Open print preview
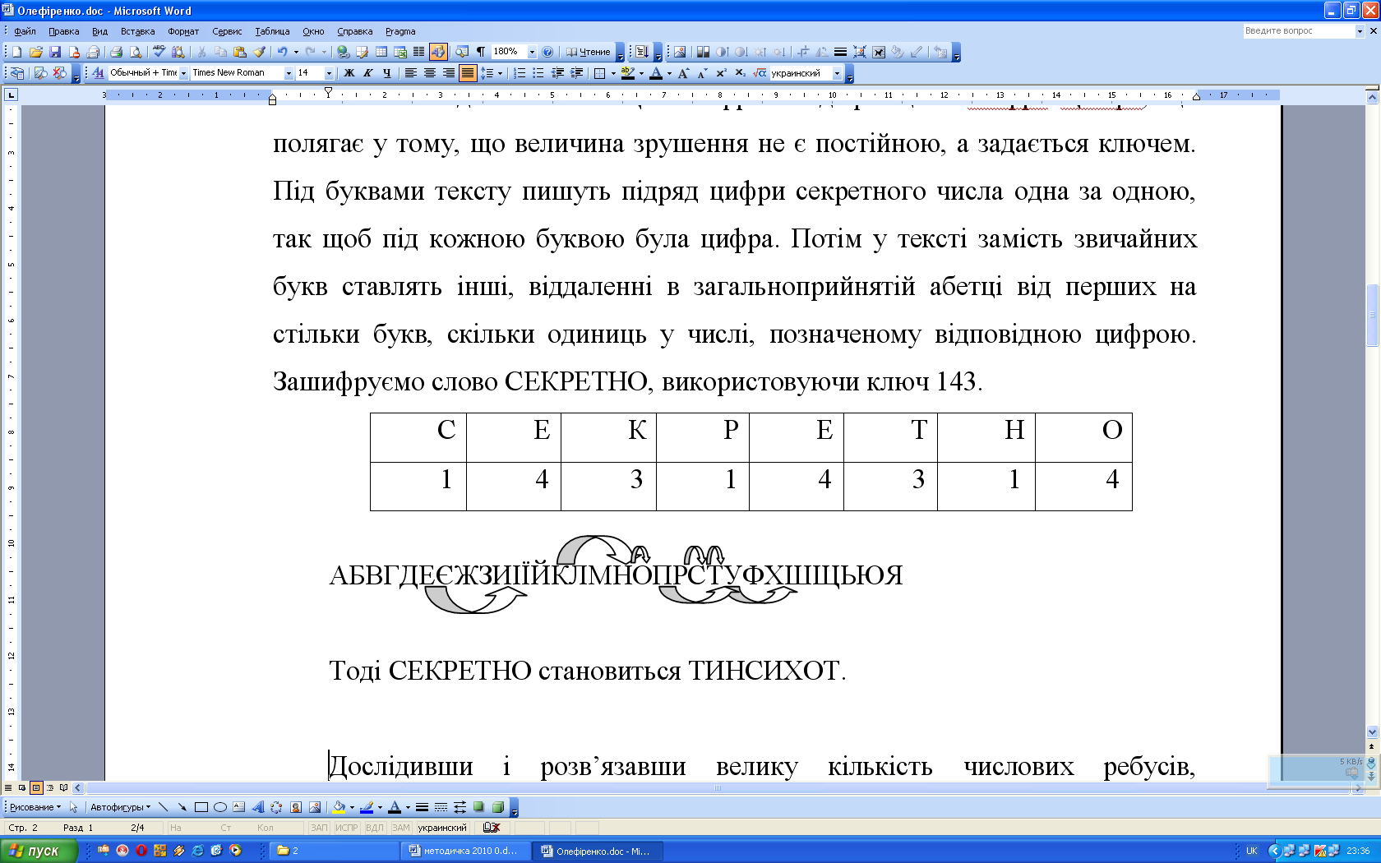The height and width of the screenshot is (863, 1381). (136, 52)
